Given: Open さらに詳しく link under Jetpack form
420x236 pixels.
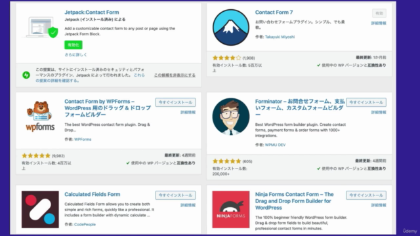Looking at the screenshot, I should (x=76, y=54).
